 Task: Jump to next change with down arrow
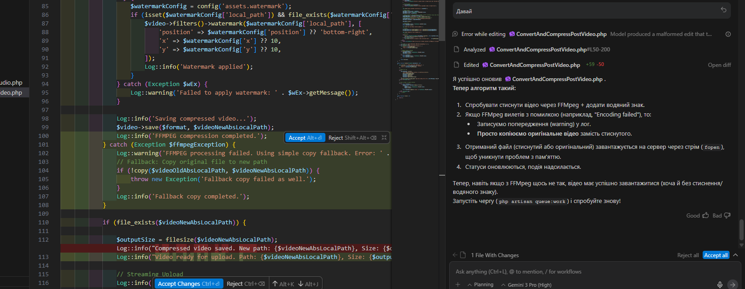pyautogui.click(x=300, y=284)
